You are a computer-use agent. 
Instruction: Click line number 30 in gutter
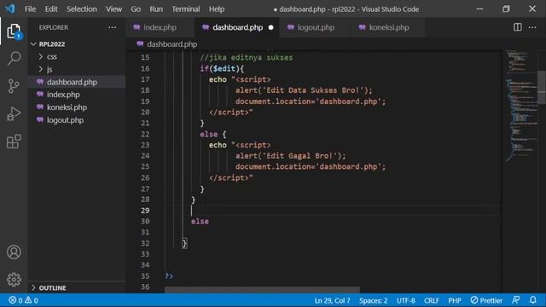(145, 221)
